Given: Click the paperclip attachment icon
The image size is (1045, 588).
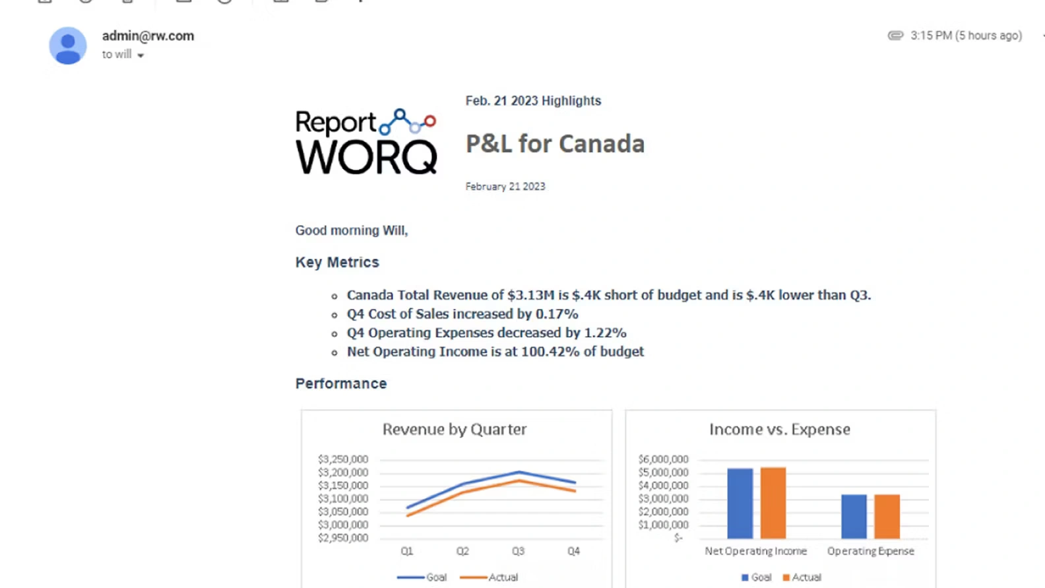Looking at the screenshot, I should [x=895, y=36].
